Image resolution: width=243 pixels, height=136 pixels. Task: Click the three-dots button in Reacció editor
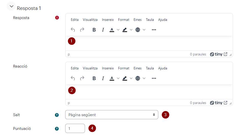[154, 78]
